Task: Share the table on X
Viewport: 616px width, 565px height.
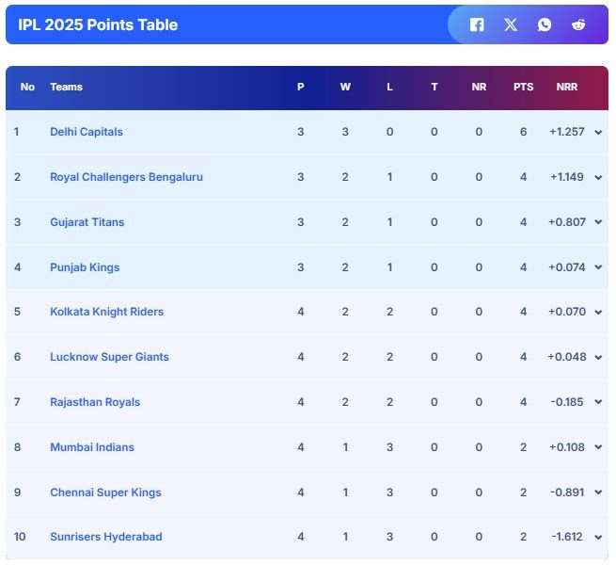Action: click(511, 24)
